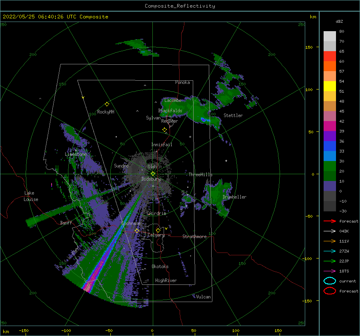Click the Sundre label
This screenshot has height=336, width=360.
(121, 166)
